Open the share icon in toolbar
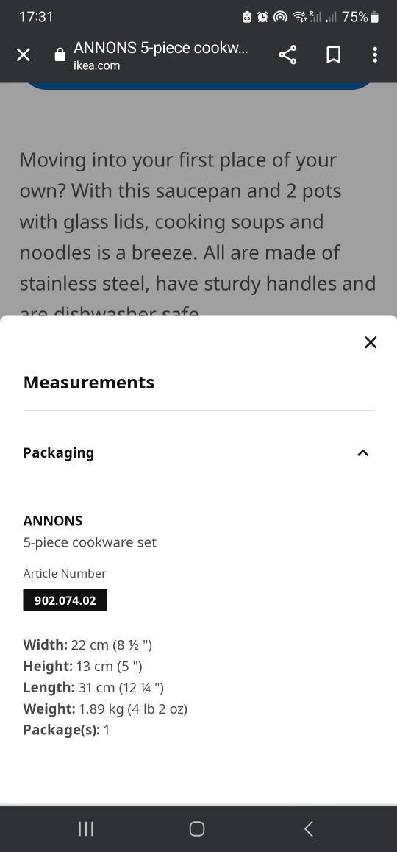This screenshot has height=852, width=397. coord(287,55)
